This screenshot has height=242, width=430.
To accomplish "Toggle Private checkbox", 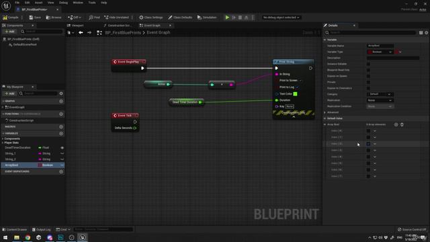I will (368, 82).
